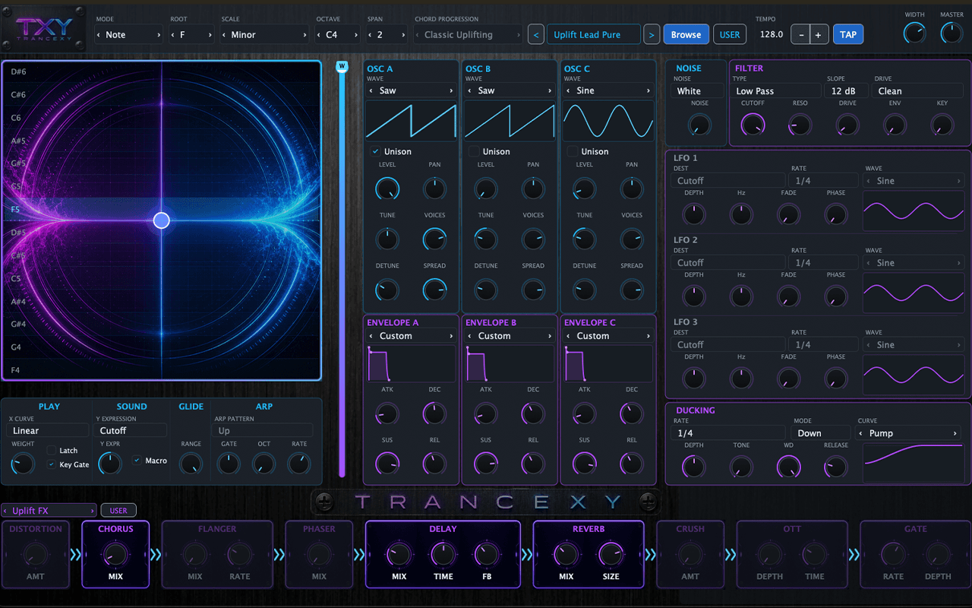This screenshot has width=972, height=608.
Task: Click the tempo plus button
Action: point(819,34)
